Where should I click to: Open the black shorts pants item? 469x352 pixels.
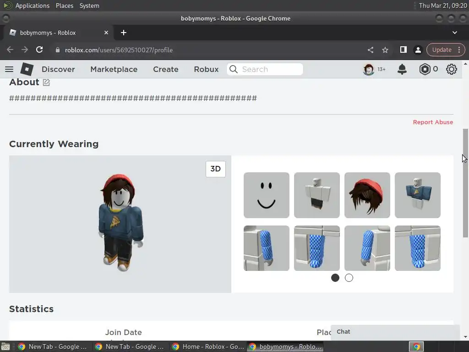(316, 195)
